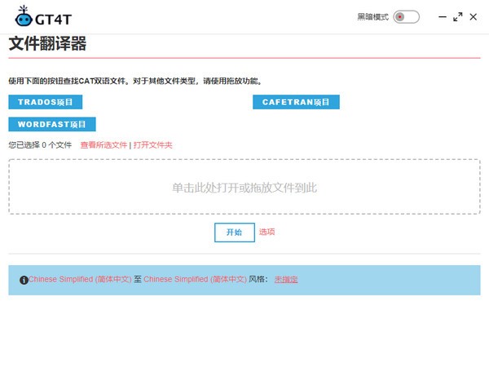Click the CAFETRAN项目 button

[296, 102]
